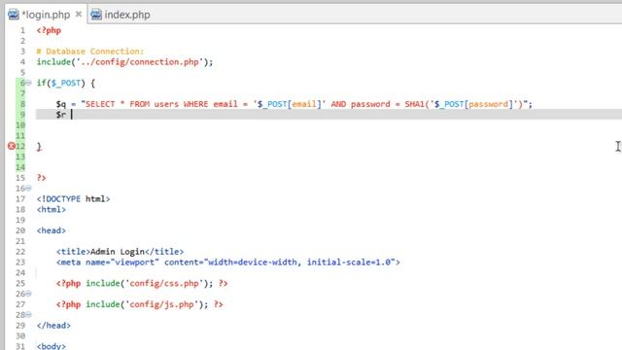Image resolution: width=622 pixels, height=350 pixels.
Task: Click line number 4 in the gutter
Action: click(x=22, y=62)
